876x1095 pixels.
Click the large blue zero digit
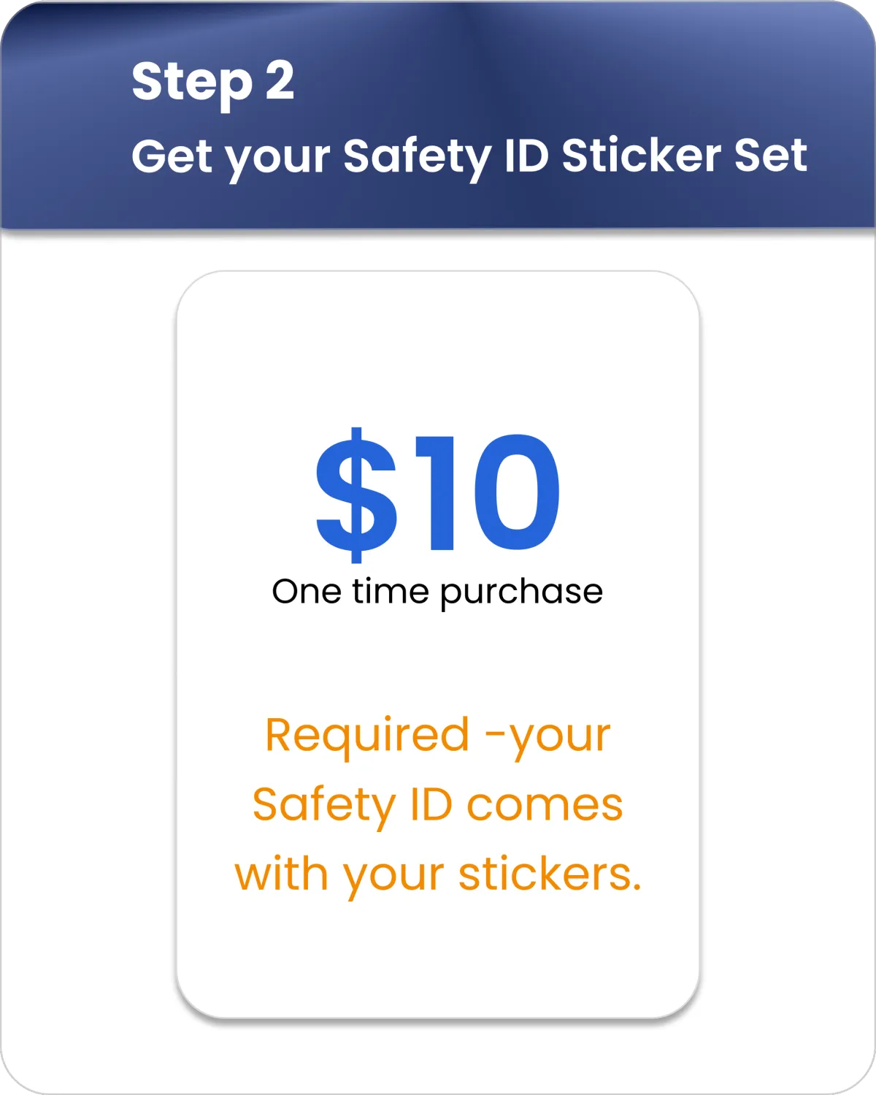518,492
